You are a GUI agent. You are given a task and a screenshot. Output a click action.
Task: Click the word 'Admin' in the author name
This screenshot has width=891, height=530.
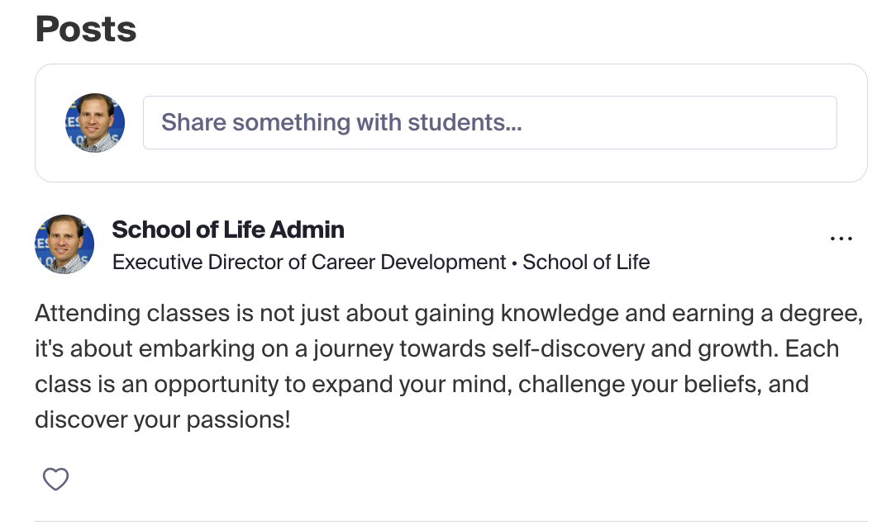pos(307,230)
